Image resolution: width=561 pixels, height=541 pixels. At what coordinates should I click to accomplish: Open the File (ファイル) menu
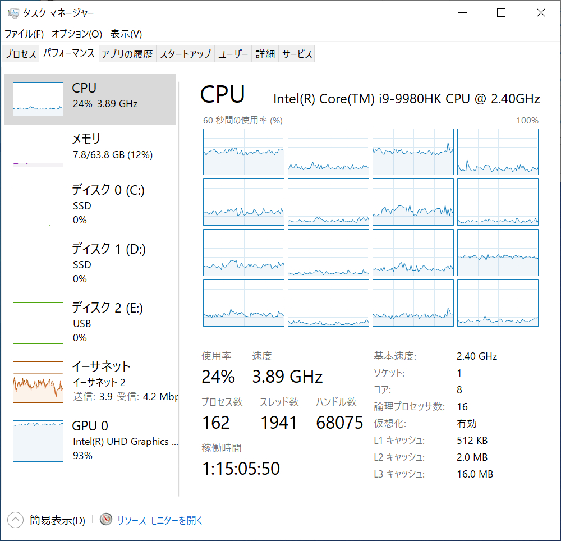(24, 34)
